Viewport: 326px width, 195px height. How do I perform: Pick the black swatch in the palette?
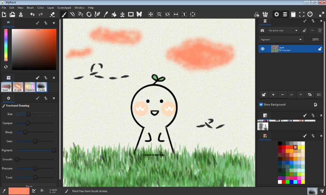tap(280, 143)
